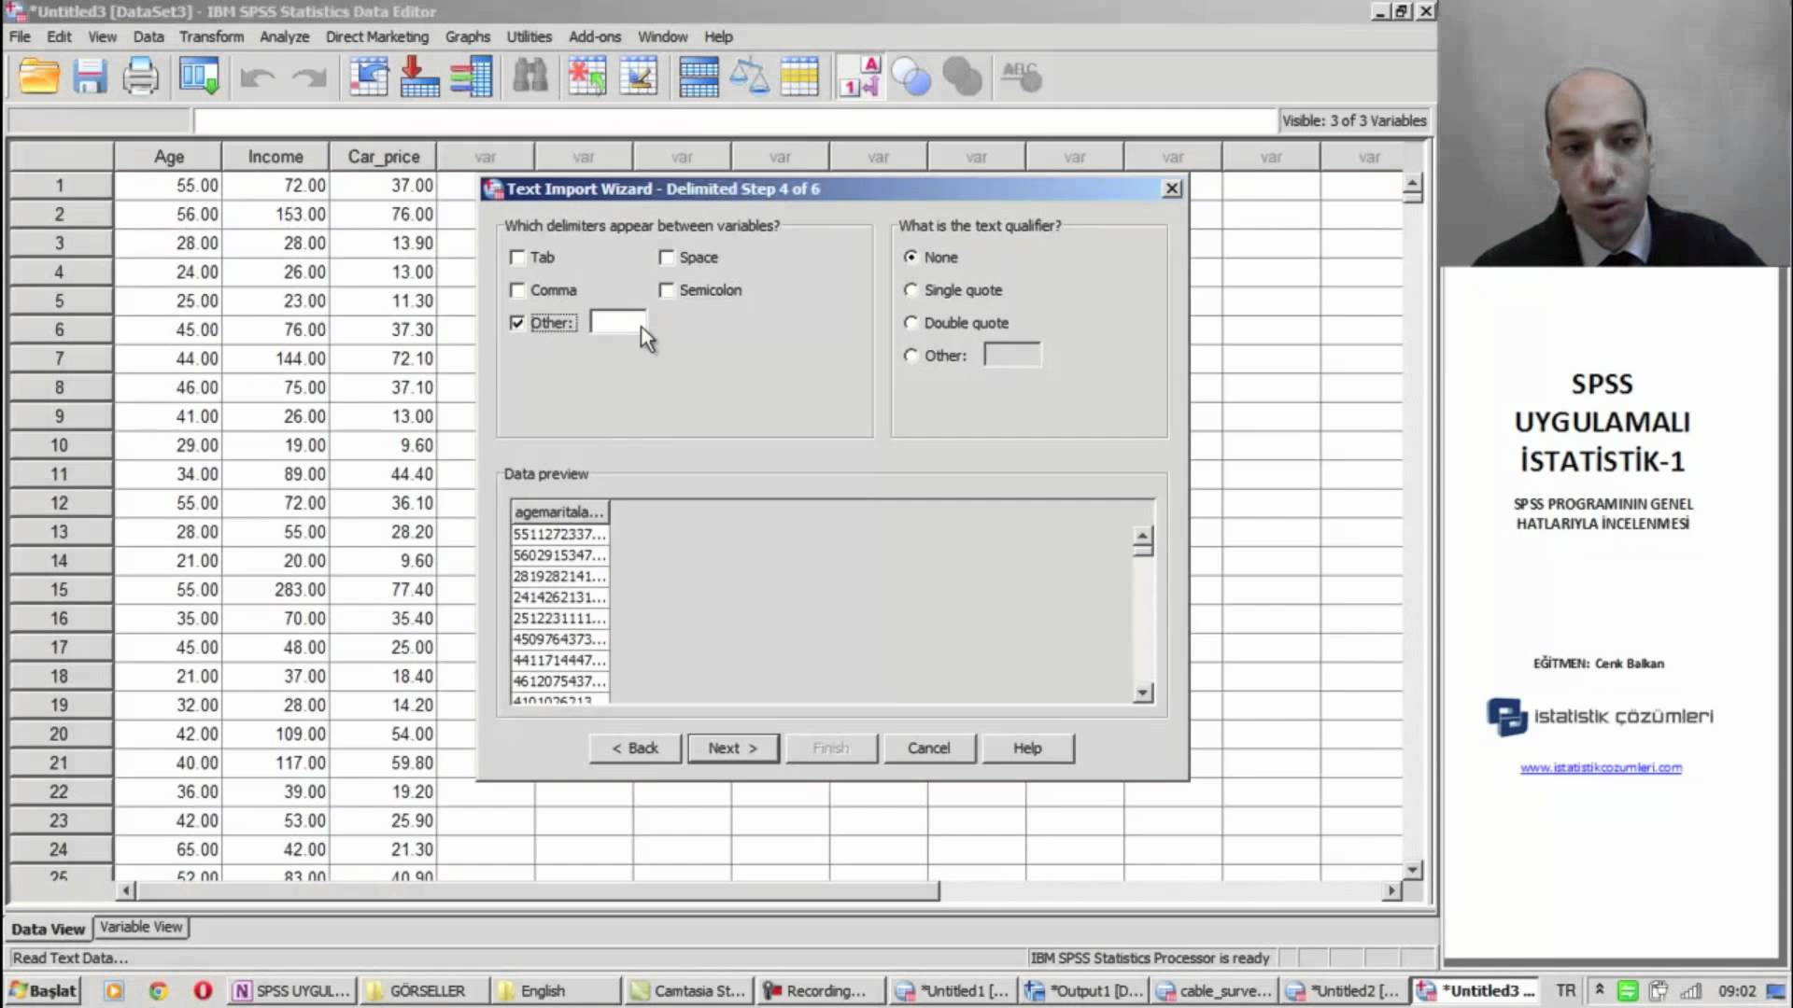
Task: Click Use Variable Sets icon
Action: 911,77
